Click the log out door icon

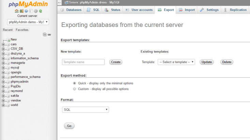pyautogui.click(x=21, y=11)
